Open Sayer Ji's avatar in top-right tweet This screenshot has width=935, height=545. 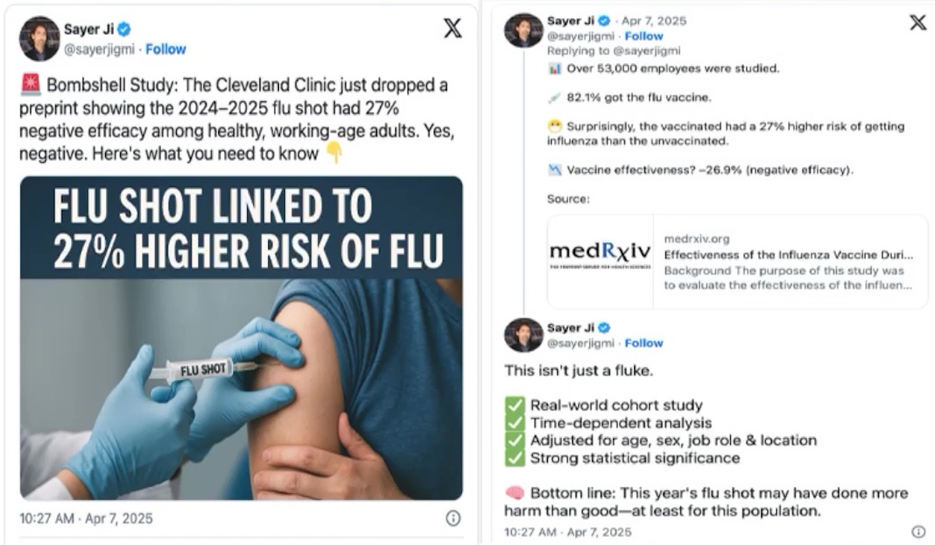click(524, 30)
